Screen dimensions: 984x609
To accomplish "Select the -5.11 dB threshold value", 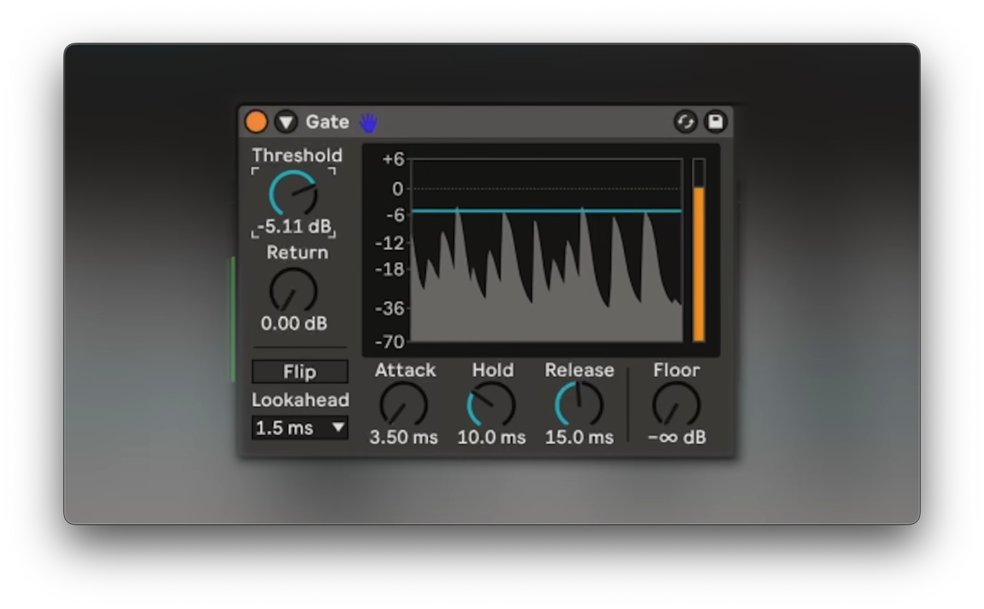I will 294,227.
